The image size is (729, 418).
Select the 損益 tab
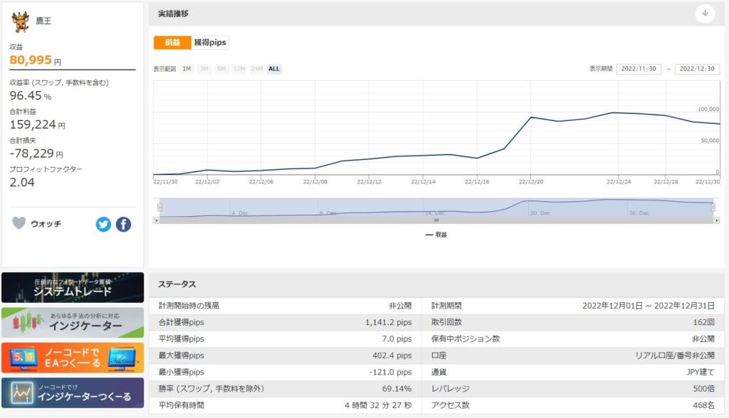click(x=172, y=42)
